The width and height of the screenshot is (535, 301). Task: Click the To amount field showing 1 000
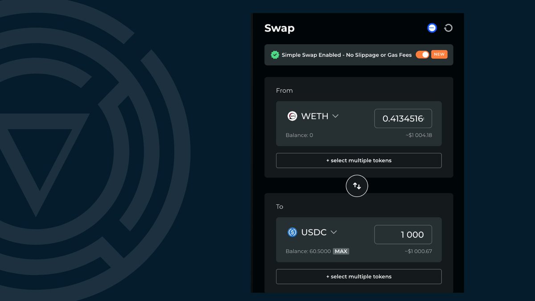pos(403,235)
